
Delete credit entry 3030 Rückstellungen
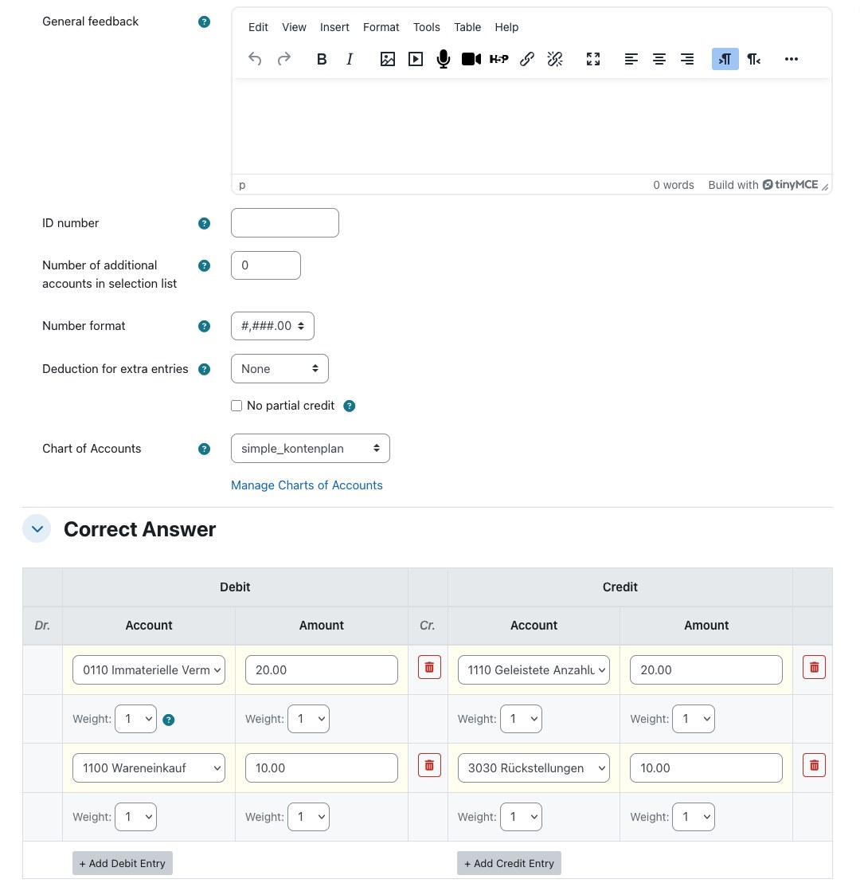[x=814, y=765]
